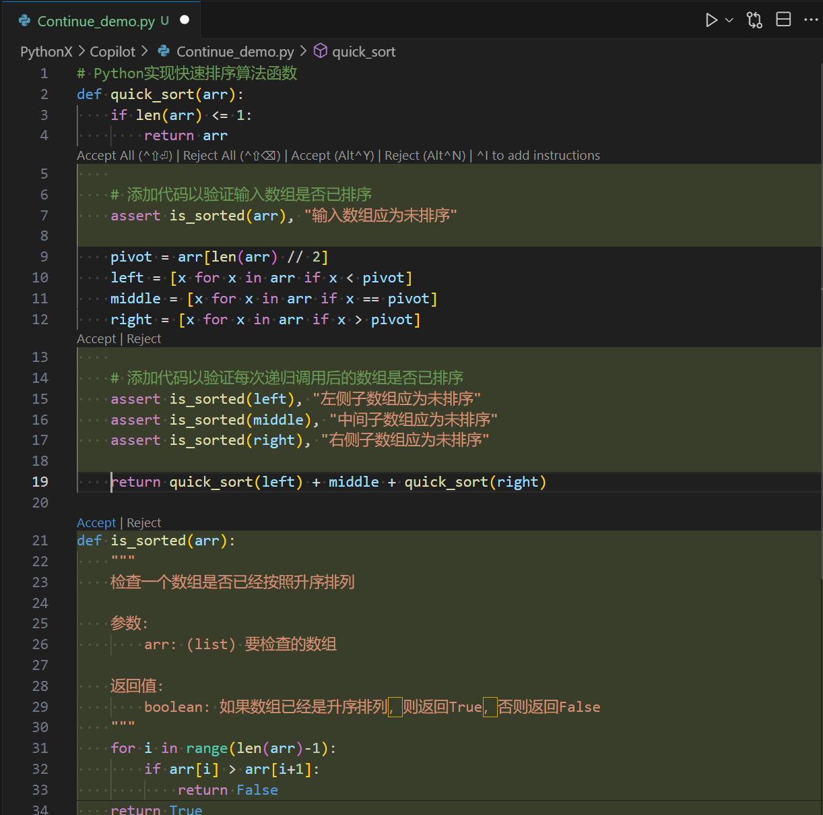The height and width of the screenshot is (815, 823).
Task: Click Reject All code lens
Action: pyautogui.click(x=232, y=156)
